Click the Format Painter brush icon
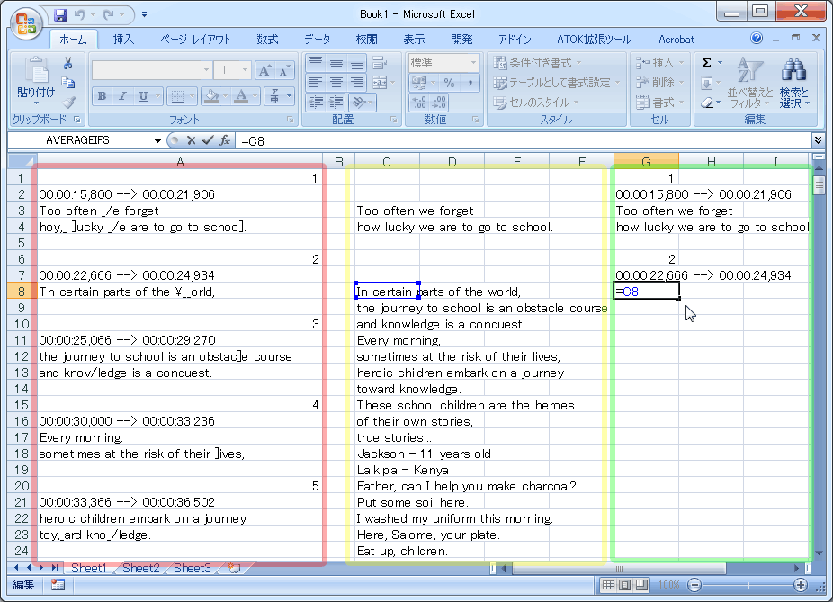This screenshot has width=833, height=602. coord(68,102)
